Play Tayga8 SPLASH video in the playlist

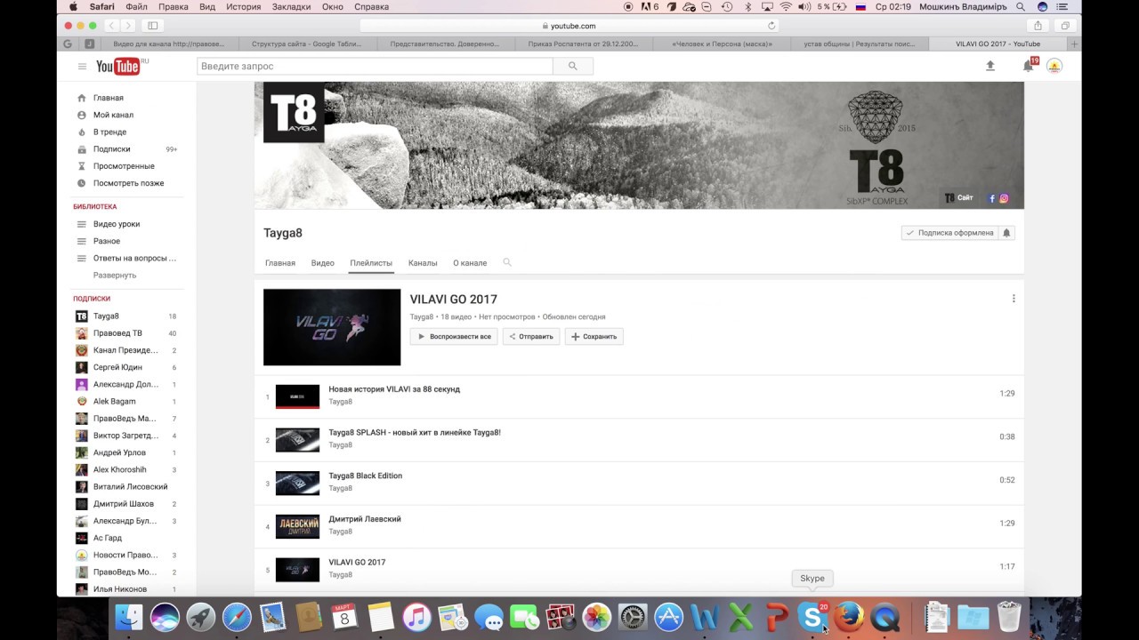[x=415, y=433]
